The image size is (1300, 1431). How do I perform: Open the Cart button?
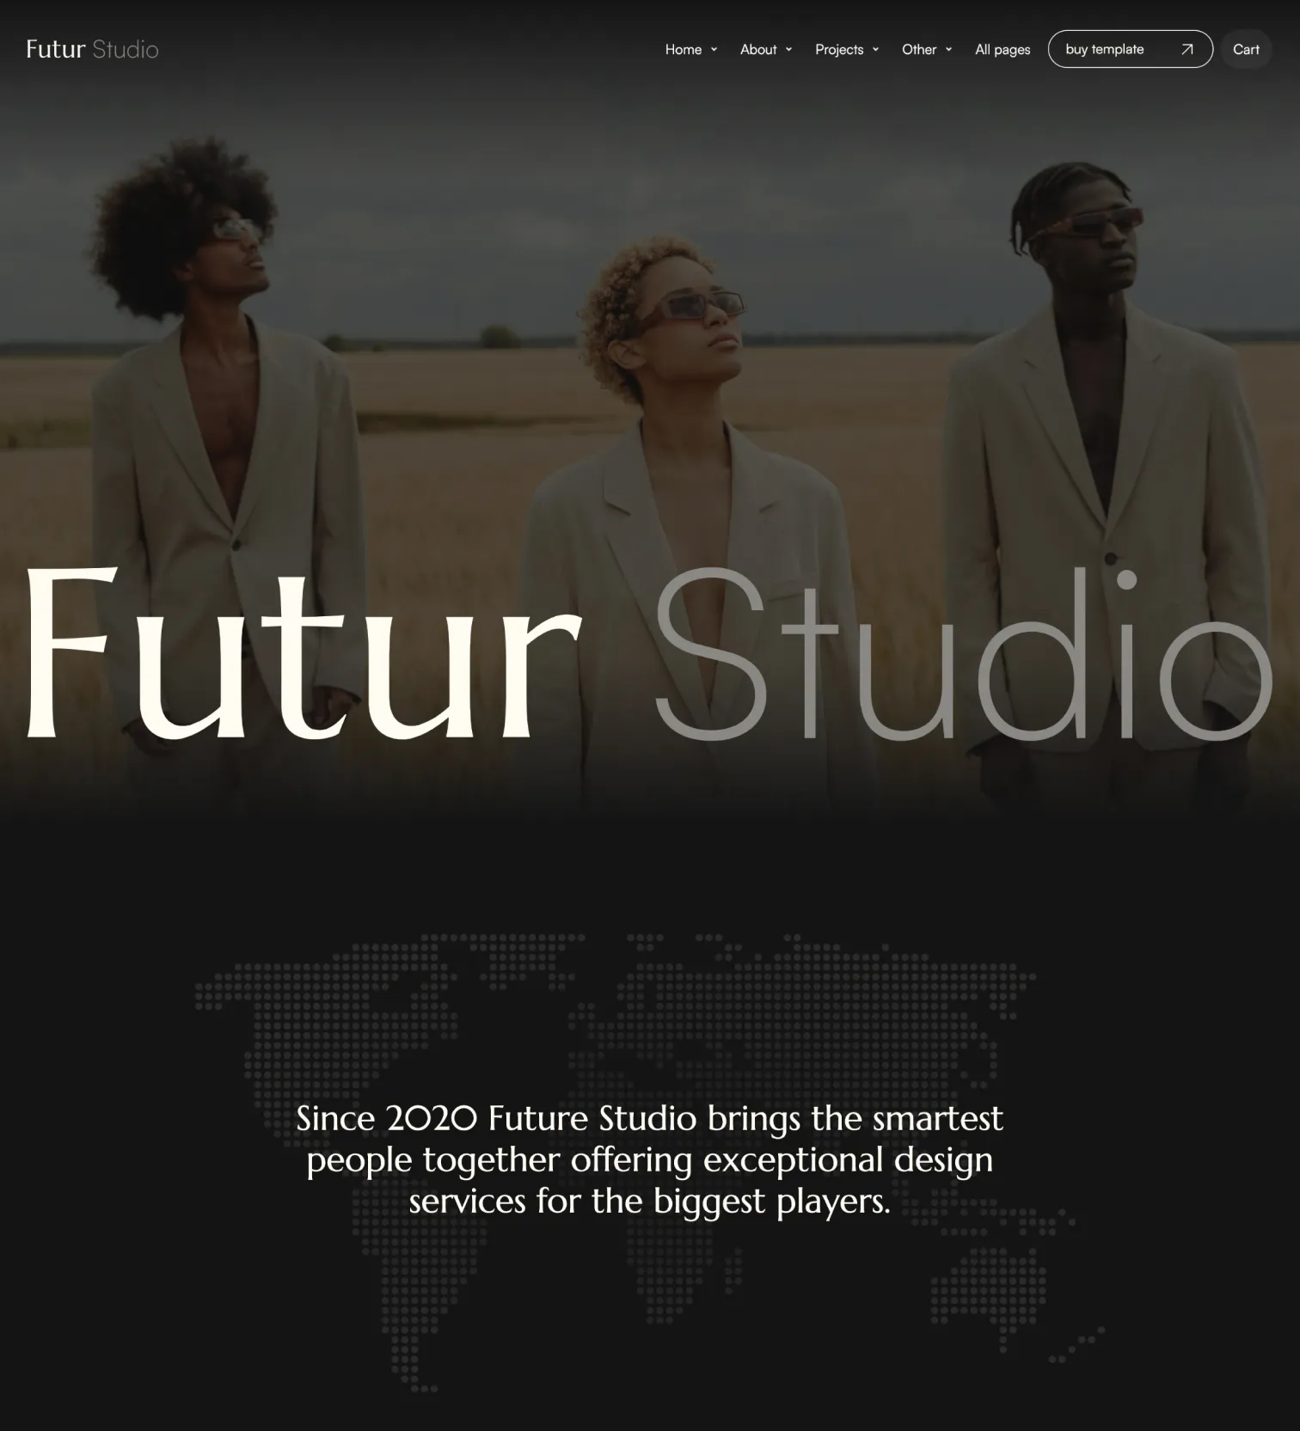click(x=1246, y=49)
